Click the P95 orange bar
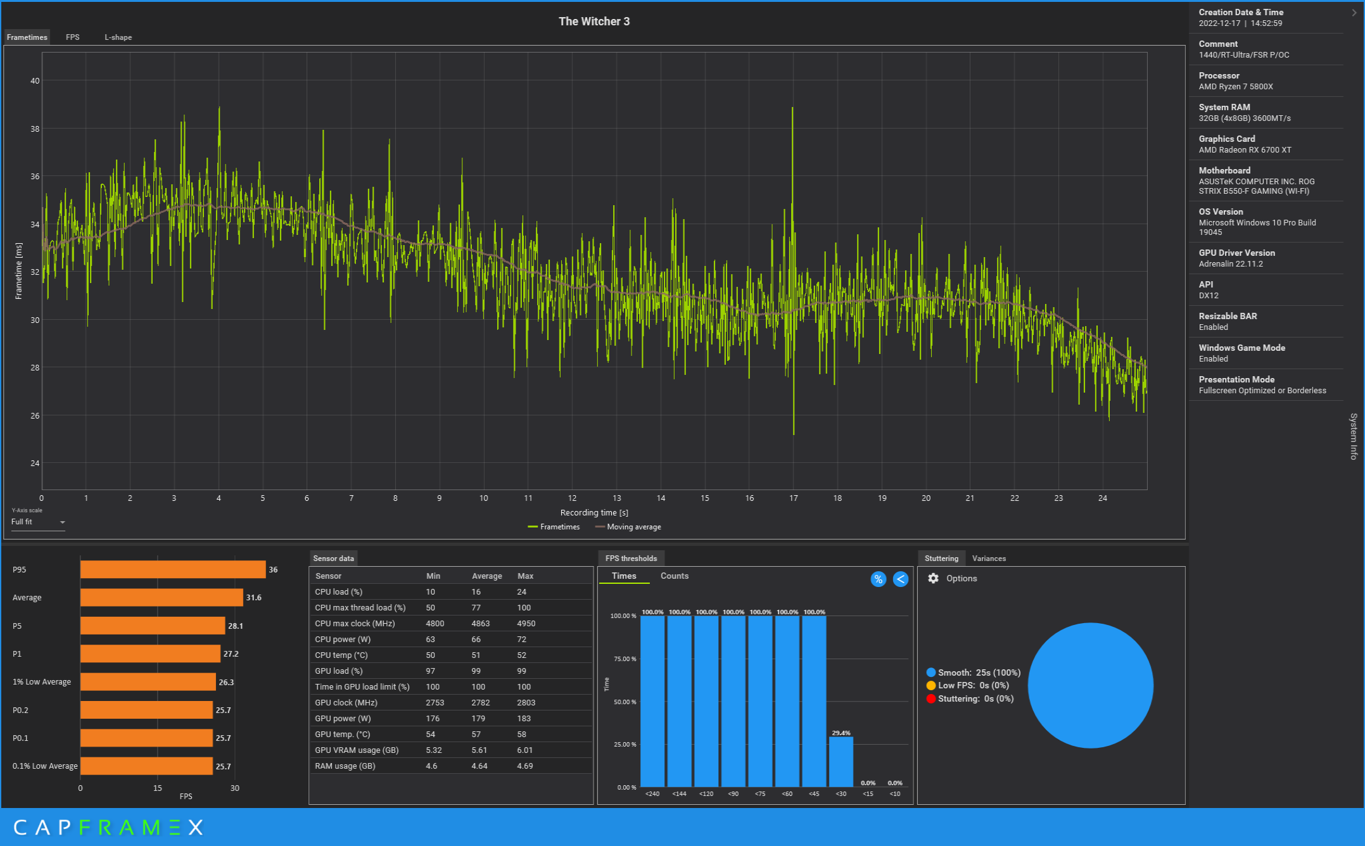1365x846 pixels. point(173,569)
